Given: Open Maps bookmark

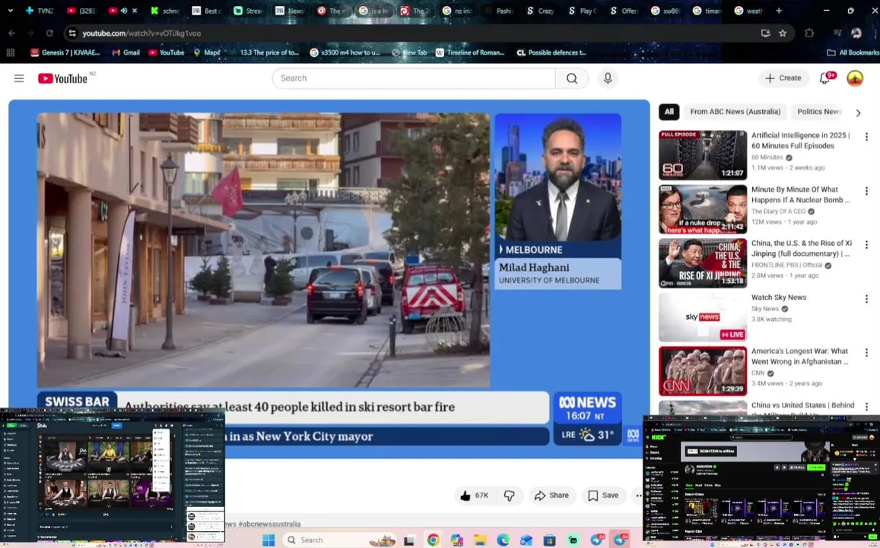Looking at the screenshot, I should [x=206, y=53].
